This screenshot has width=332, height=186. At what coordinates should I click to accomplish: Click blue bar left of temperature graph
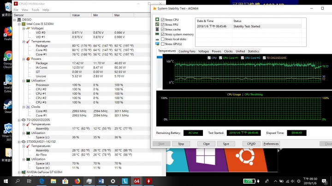(x=160, y=57)
